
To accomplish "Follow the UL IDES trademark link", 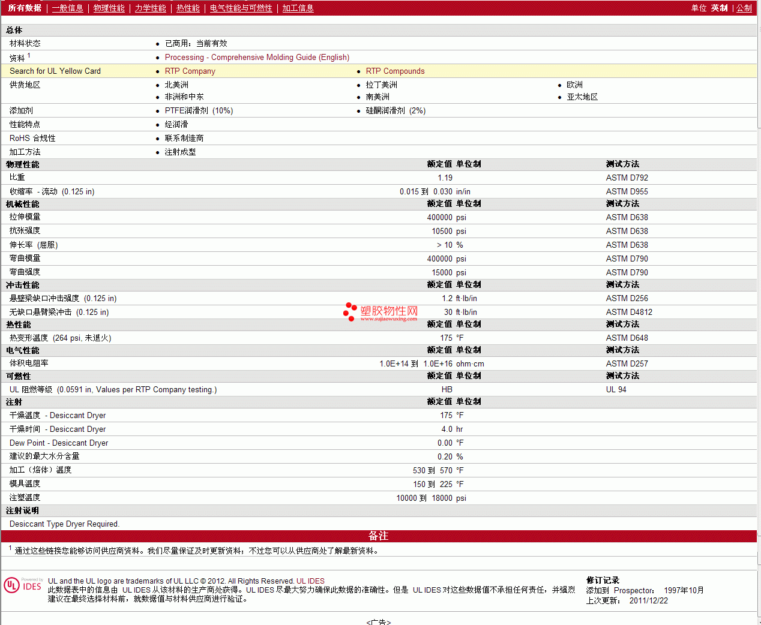I will 310,581.
